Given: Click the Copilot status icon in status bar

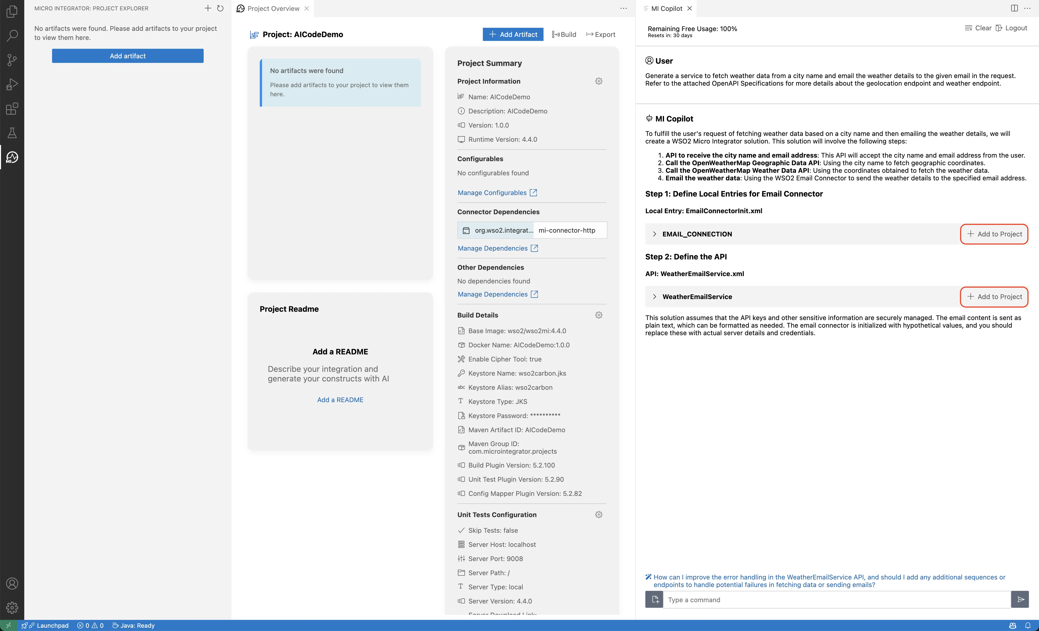Looking at the screenshot, I should 1012,625.
